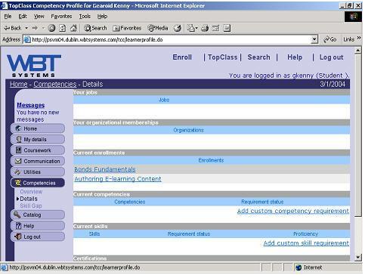Open the View menu
The image size is (365, 275).
[39, 17]
